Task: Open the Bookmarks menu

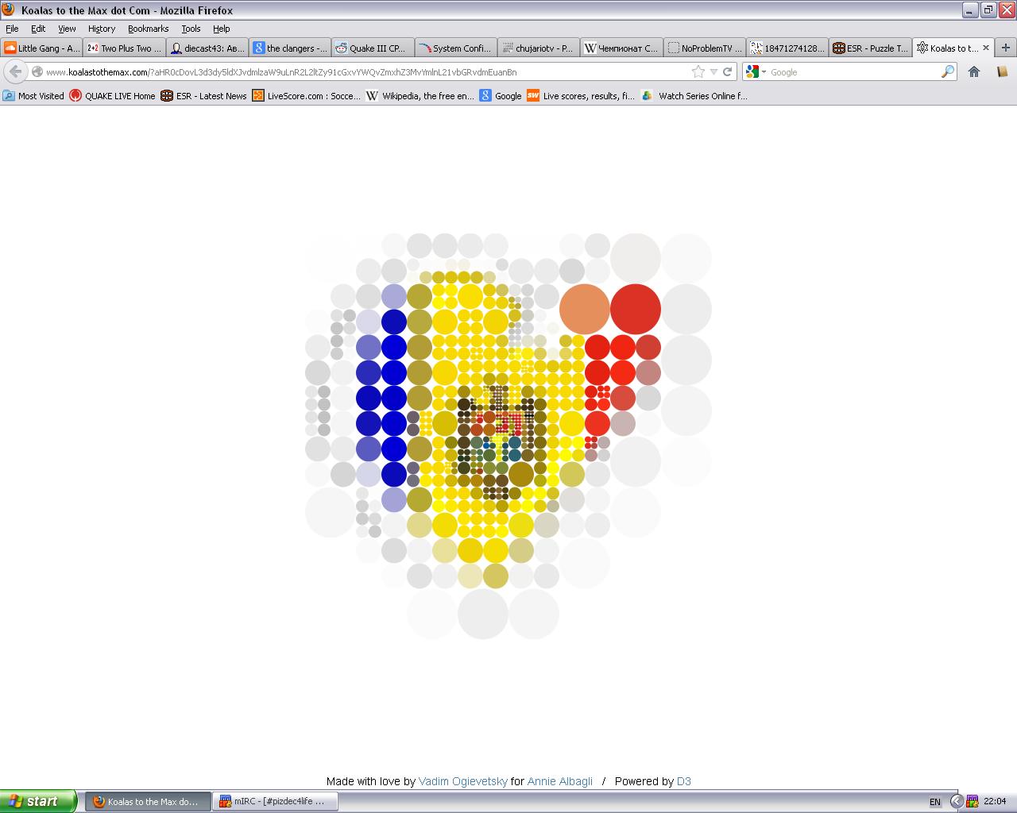Action: [148, 29]
